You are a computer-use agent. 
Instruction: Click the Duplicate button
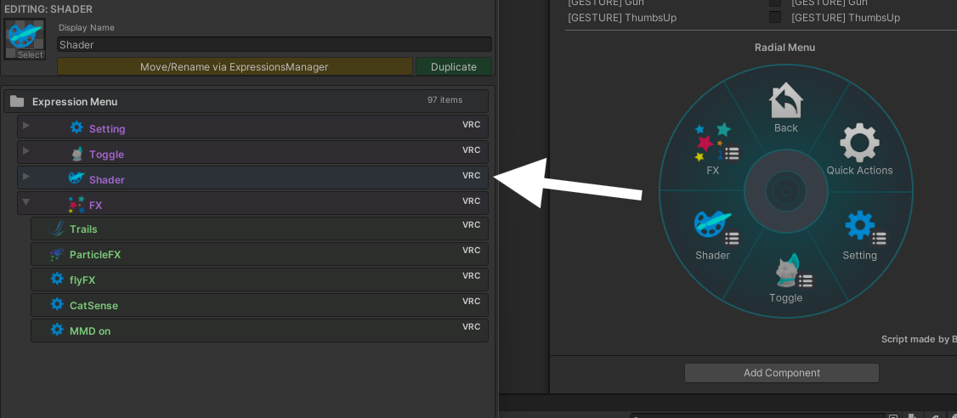[454, 66]
